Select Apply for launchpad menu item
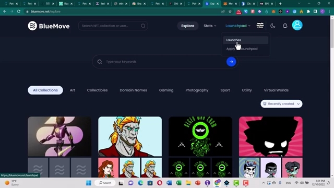 [x=245, y=49]
